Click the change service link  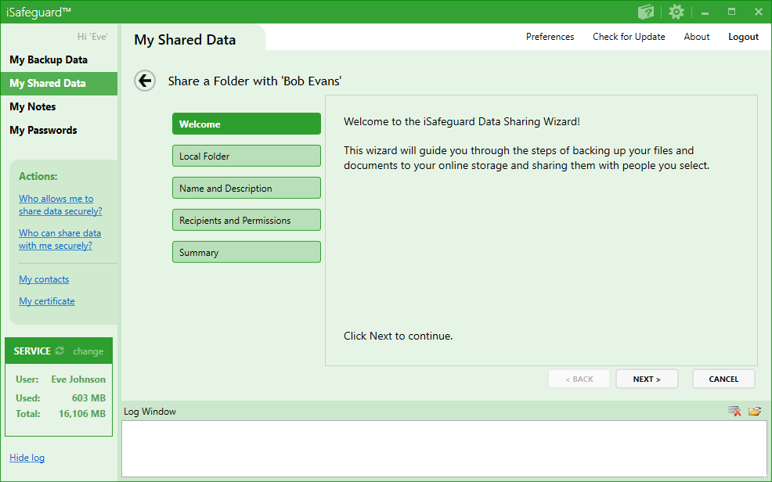pos(88,351)
